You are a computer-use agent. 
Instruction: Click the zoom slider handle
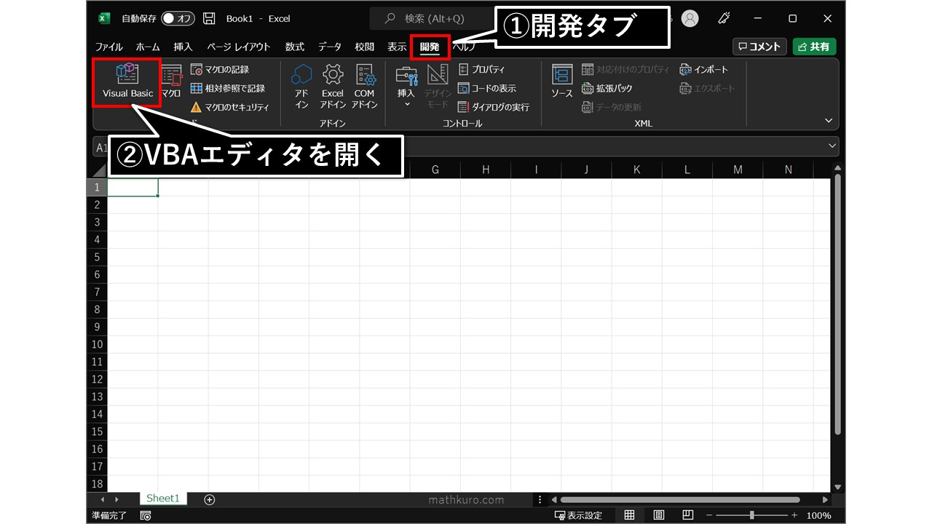[x=752, y=515]
